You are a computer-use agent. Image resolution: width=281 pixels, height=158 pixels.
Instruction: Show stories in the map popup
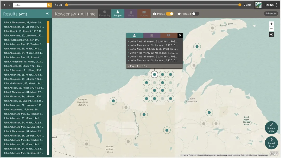(169, 35)
